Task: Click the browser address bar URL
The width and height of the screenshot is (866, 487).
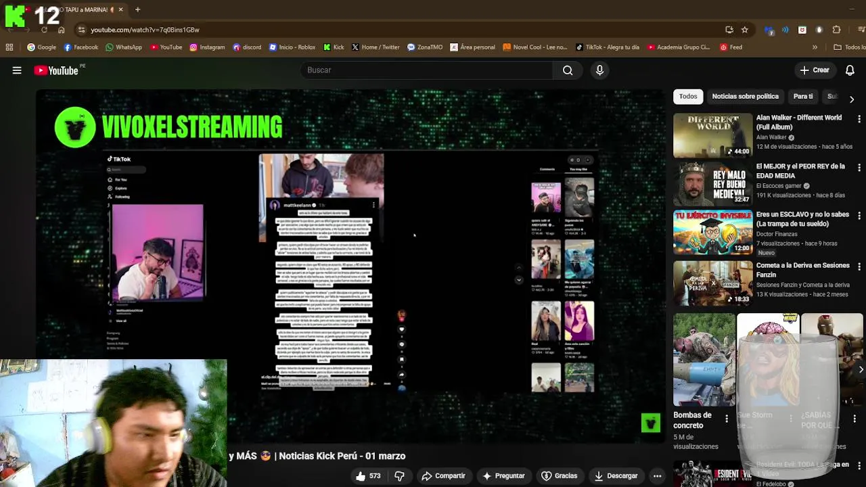Action: point(145,30)
